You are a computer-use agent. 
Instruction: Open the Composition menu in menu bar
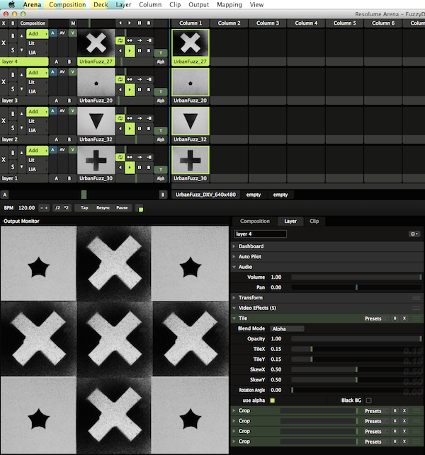[67, 5]
